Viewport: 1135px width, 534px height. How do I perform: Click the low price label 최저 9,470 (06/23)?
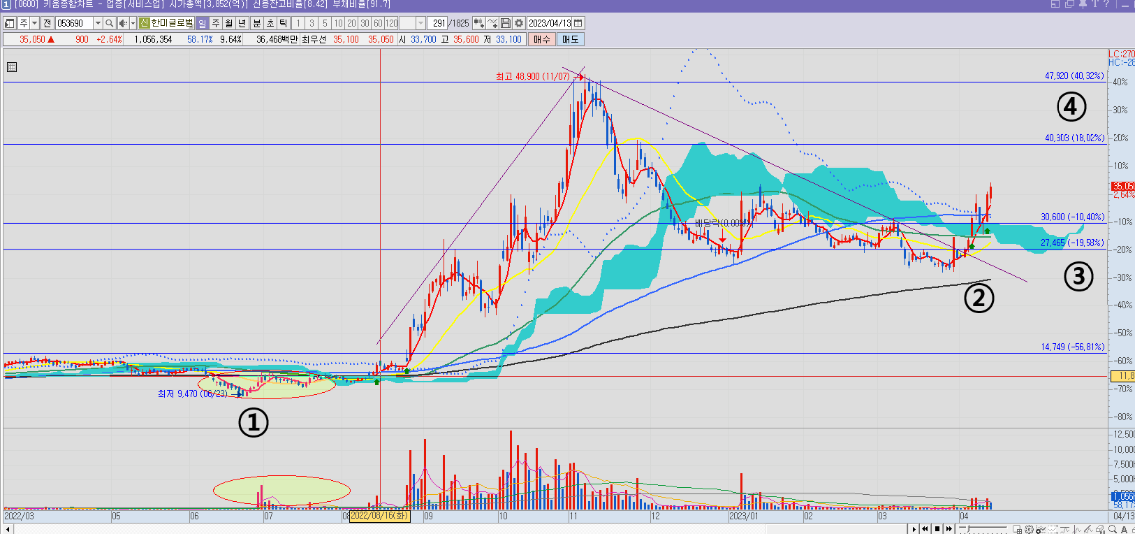click(193, 394)
